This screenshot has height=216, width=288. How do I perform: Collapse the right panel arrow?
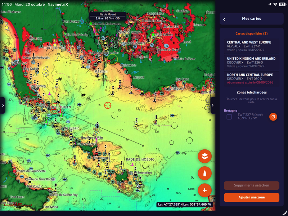click(213, 105)
